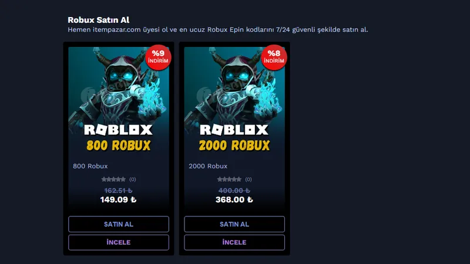Click the 149.09 ₺ discounted price
This screenshot has width=470, height=264.
click(118, 199)
